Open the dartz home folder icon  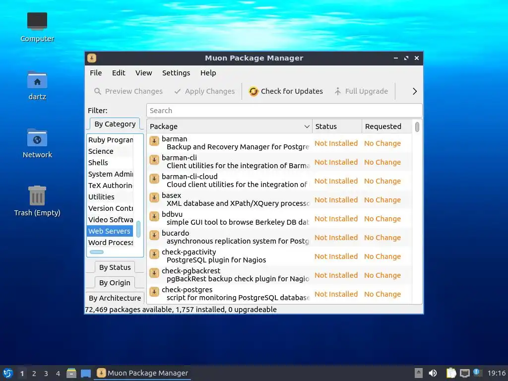pos(37,85)
